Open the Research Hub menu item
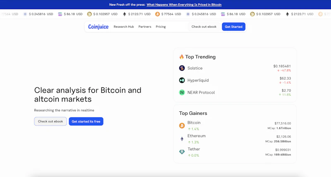 pyautogui.click(x=124, y=27)
